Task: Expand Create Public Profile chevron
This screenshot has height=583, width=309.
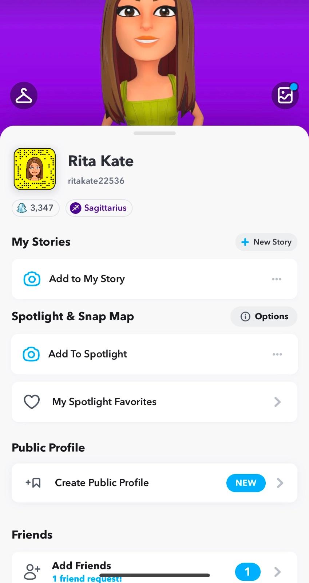Action: [x=280, y=483]
